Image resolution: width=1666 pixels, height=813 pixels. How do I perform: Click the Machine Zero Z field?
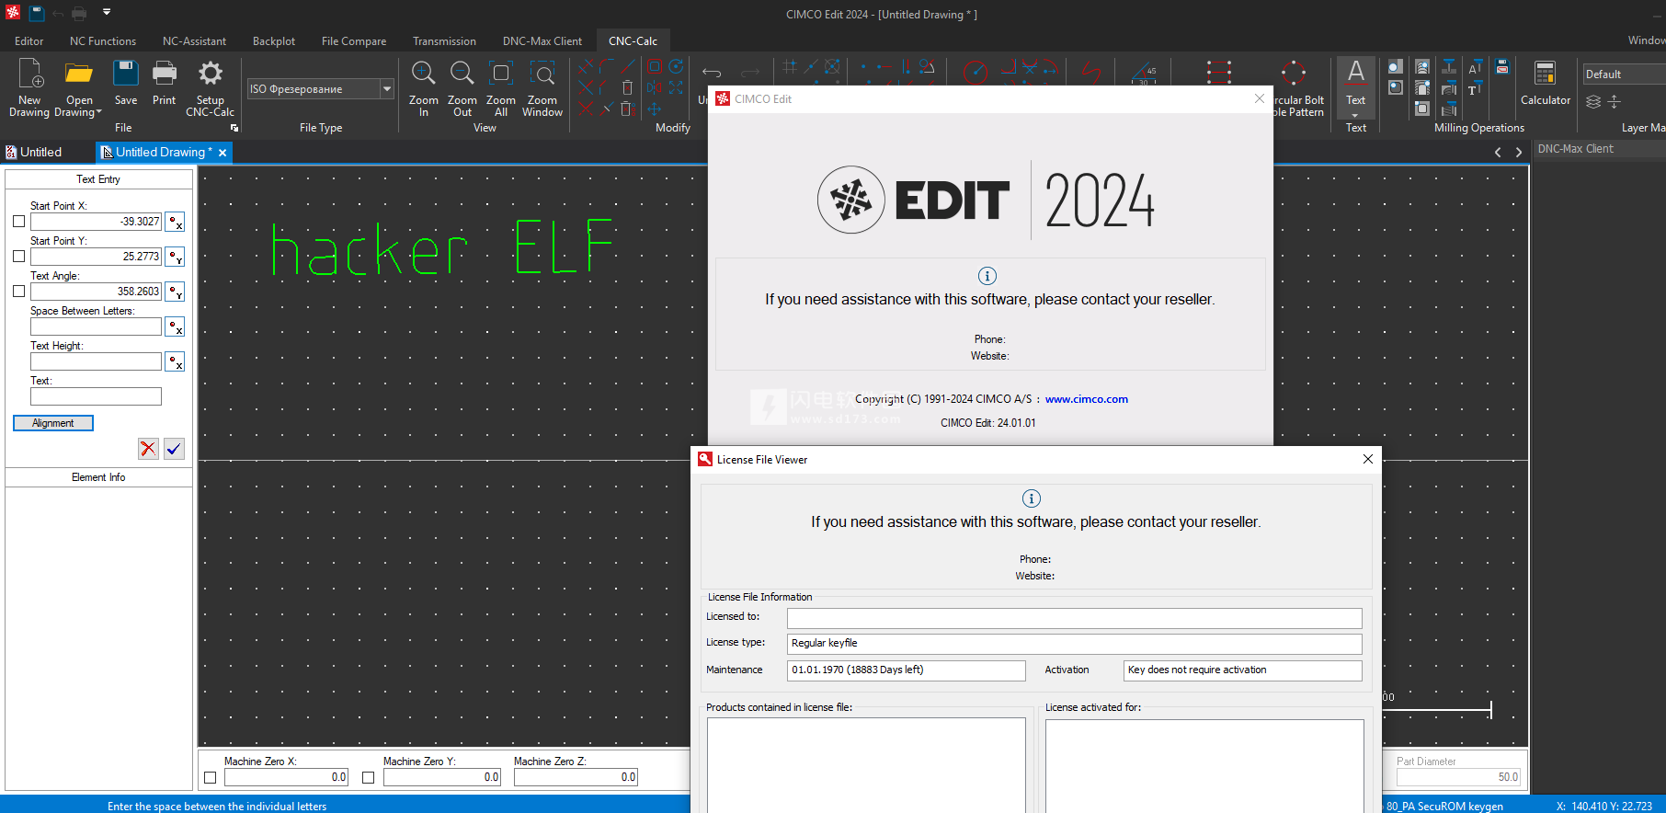[x=576, y=777]
